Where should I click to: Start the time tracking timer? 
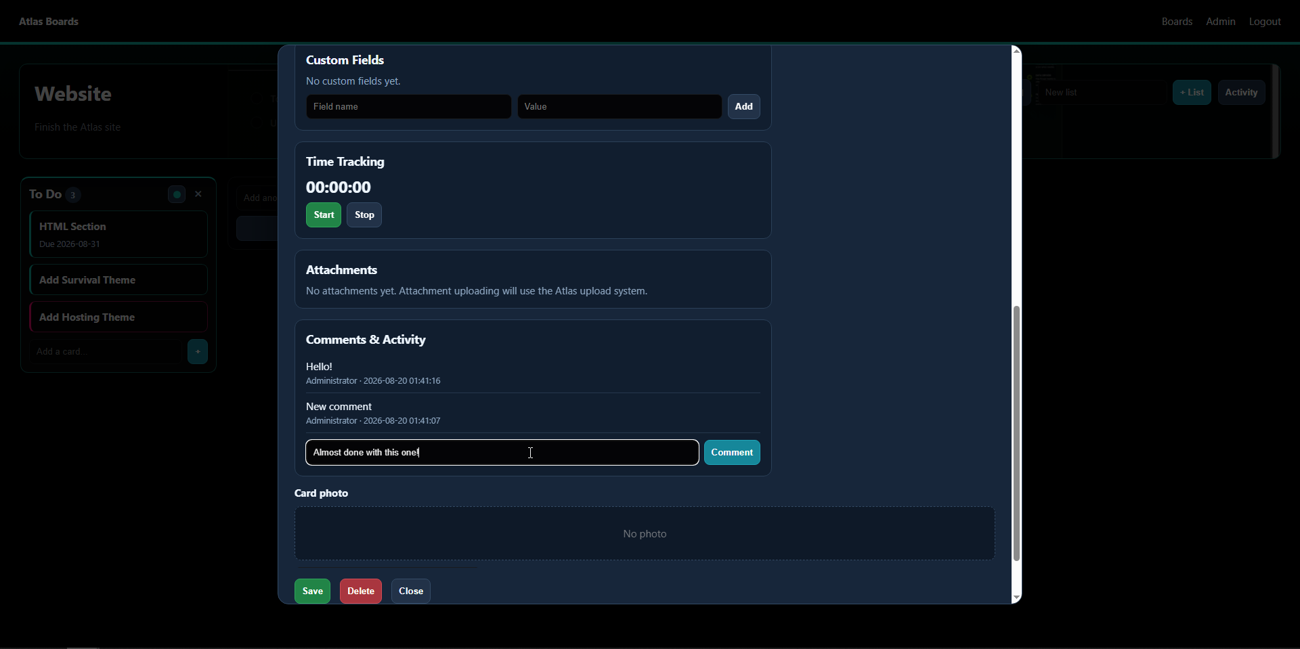[324, 215]
